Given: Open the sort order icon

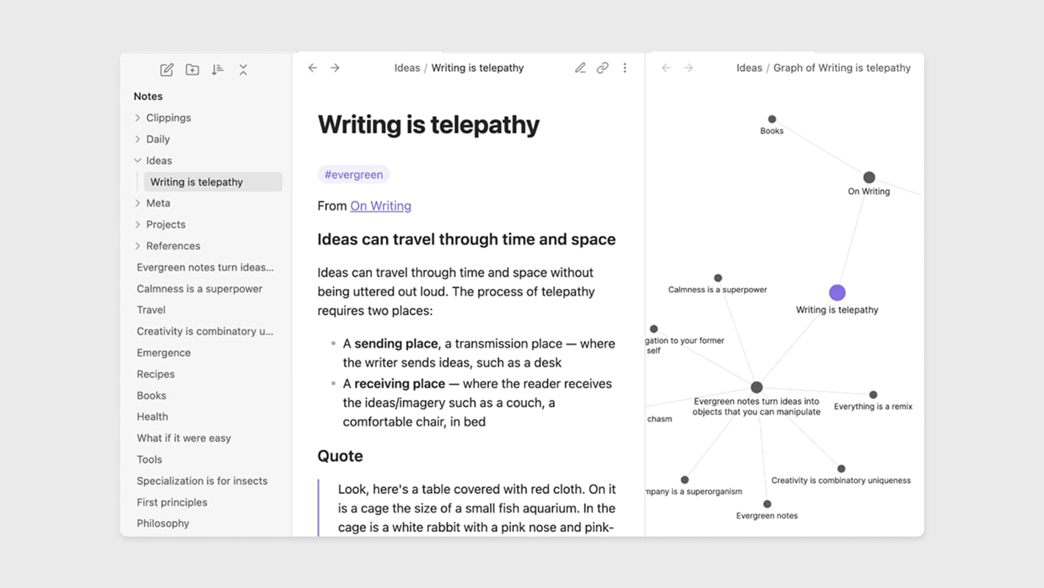Looking at the screenshot, I should 218,70.
